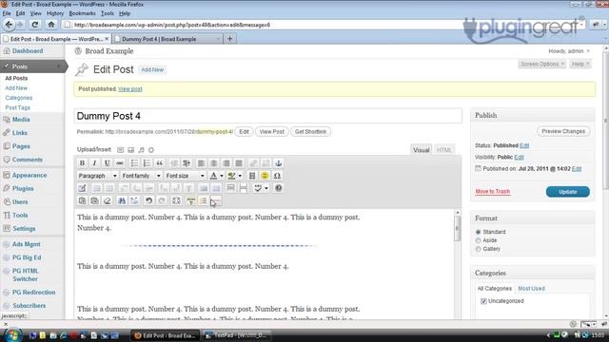Click the Update button
The width and height of the screenshot is (609, 342).
click(x=567, y=192)
